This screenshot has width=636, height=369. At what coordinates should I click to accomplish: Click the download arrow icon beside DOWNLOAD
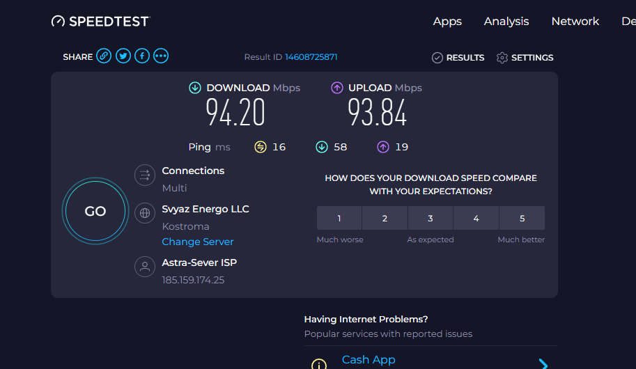pyautogui.click(x=195, y=88)
